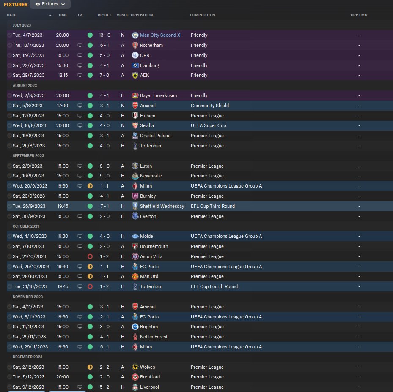Select the 13 - 0 result
The image size is (393, 392).
tap(104, 35)
